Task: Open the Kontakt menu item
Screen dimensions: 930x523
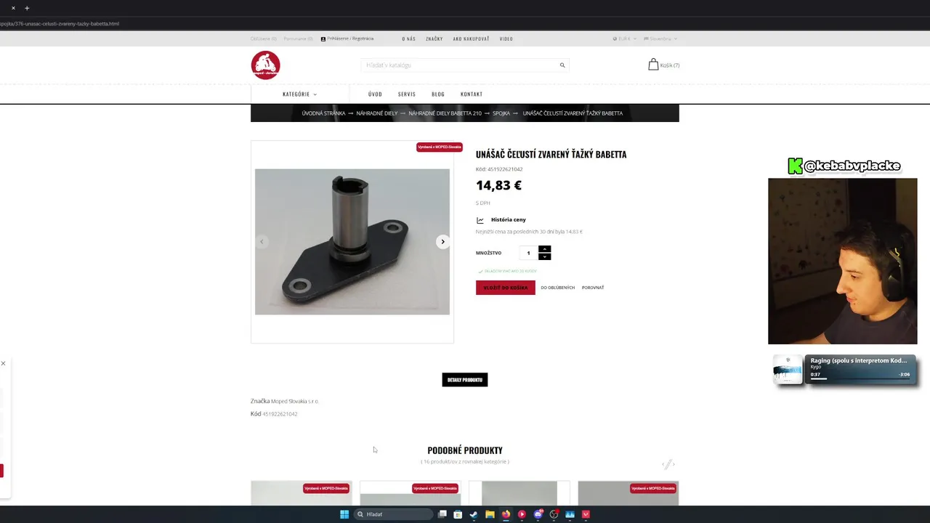Action: pyautogui.click(x=472, y=94)
